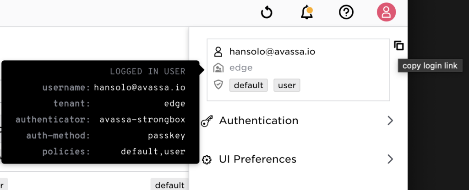Click the user policy tag in user card
469x190 pixels.
pos(287,85)
